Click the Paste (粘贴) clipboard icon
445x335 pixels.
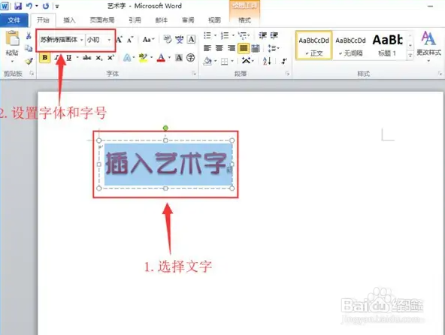(x=13, y=39)
